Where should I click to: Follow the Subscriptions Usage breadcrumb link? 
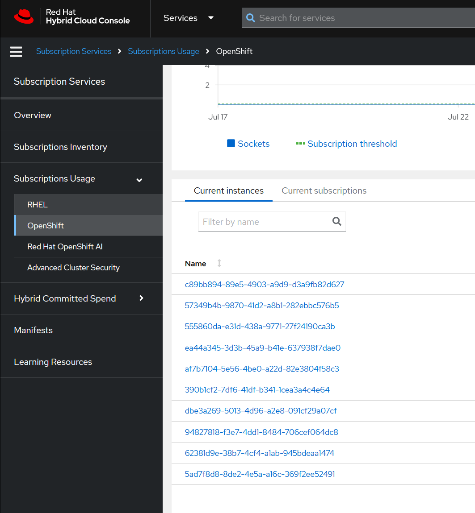(x=164, y=51)
